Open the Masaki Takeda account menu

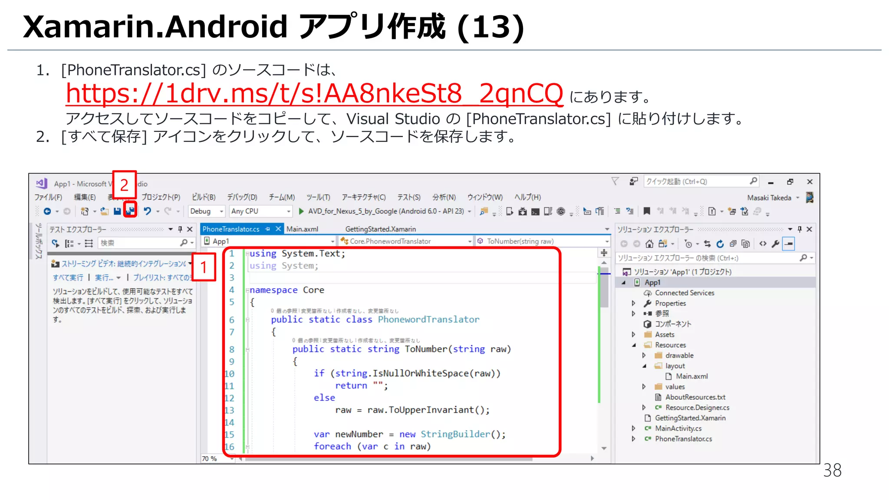pyautogui.click(x=773, y=197)
